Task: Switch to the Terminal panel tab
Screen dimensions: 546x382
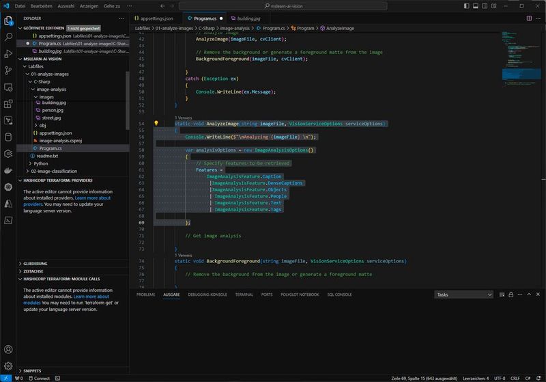Action: [244, 295]
